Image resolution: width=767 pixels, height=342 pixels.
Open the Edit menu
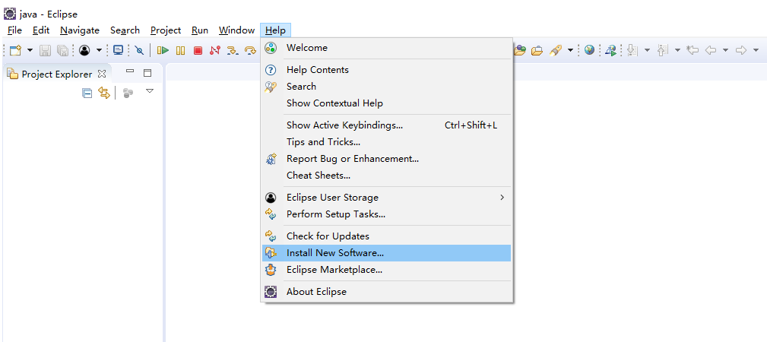(41, 30)
